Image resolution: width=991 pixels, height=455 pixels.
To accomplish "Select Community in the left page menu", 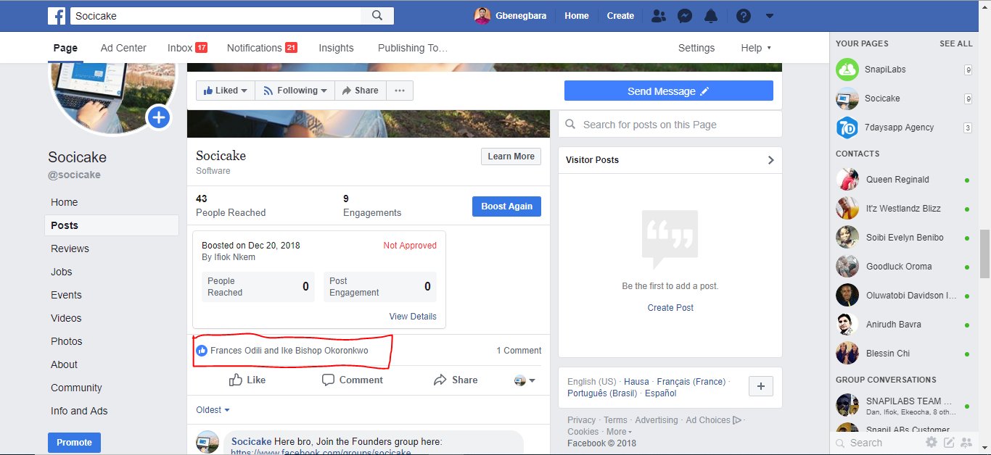I will coord(76,388).
